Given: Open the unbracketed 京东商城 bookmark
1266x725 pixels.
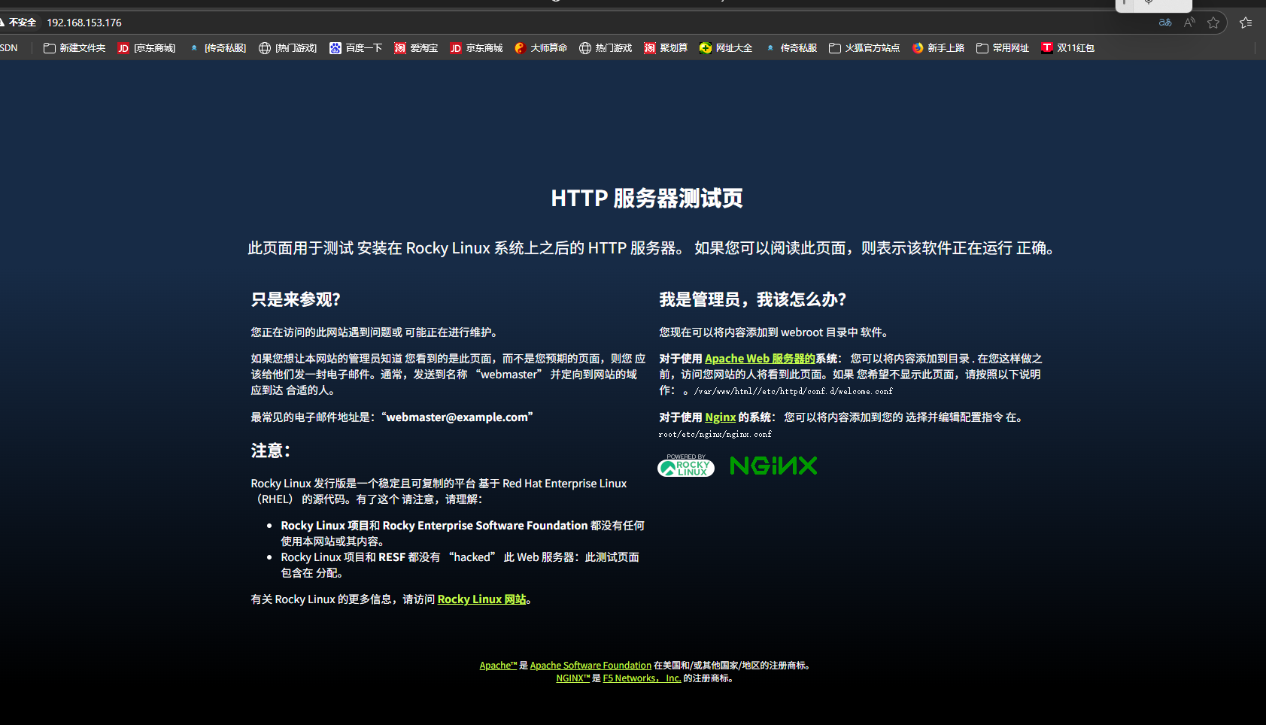Looking at the screenshot, I should 476,48.
